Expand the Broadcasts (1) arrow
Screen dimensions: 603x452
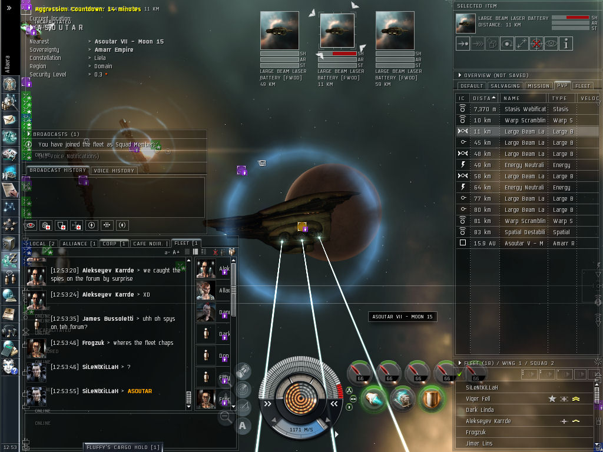pos(29,134)
